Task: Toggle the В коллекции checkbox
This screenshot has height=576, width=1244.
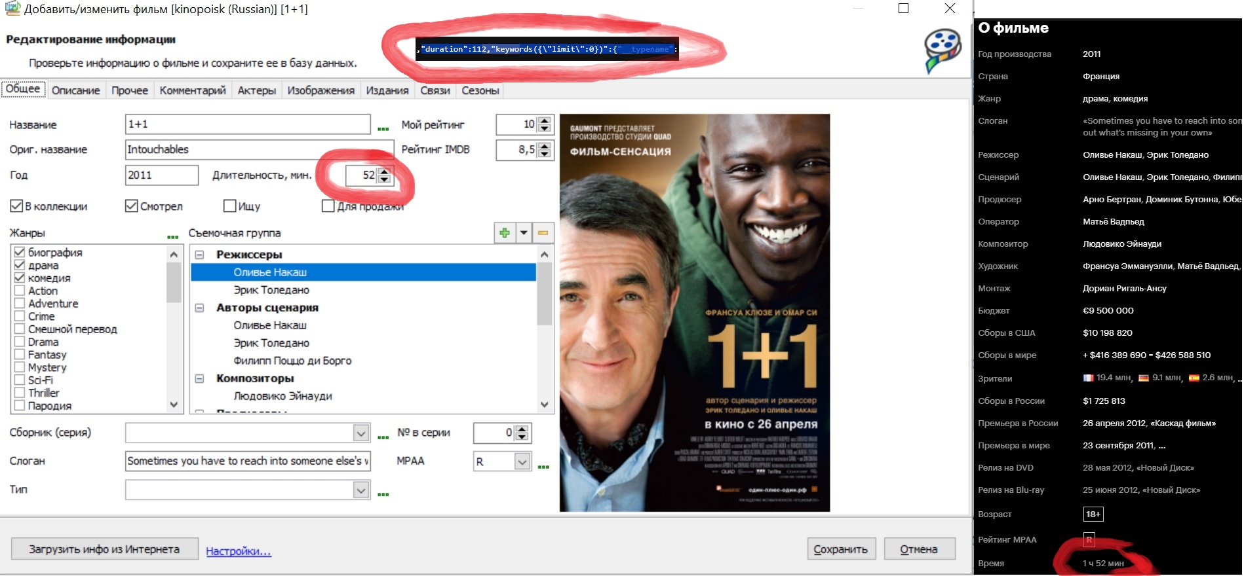Action: pos(16,206)
